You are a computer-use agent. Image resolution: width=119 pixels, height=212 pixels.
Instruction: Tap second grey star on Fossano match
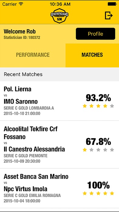pos(98,150)
